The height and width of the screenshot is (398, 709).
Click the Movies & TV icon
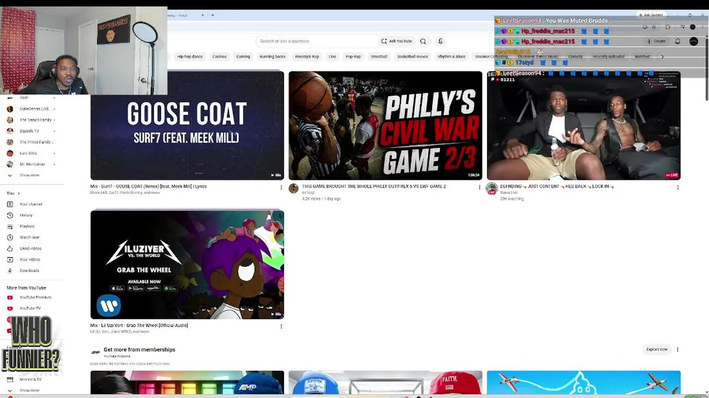pos(10,379)
